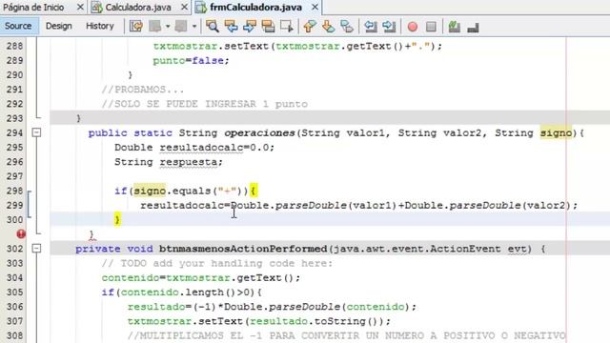610x343 pixels.
Task: Click the red error marker in the gutter
Action: point(21,233)
